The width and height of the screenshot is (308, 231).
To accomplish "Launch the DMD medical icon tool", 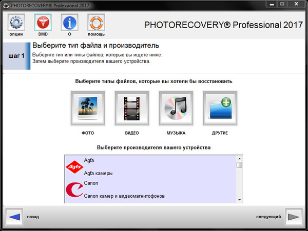I will click(43, 23).
